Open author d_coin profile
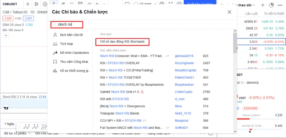This screenshot has height=138, width=286. (179, 99)
